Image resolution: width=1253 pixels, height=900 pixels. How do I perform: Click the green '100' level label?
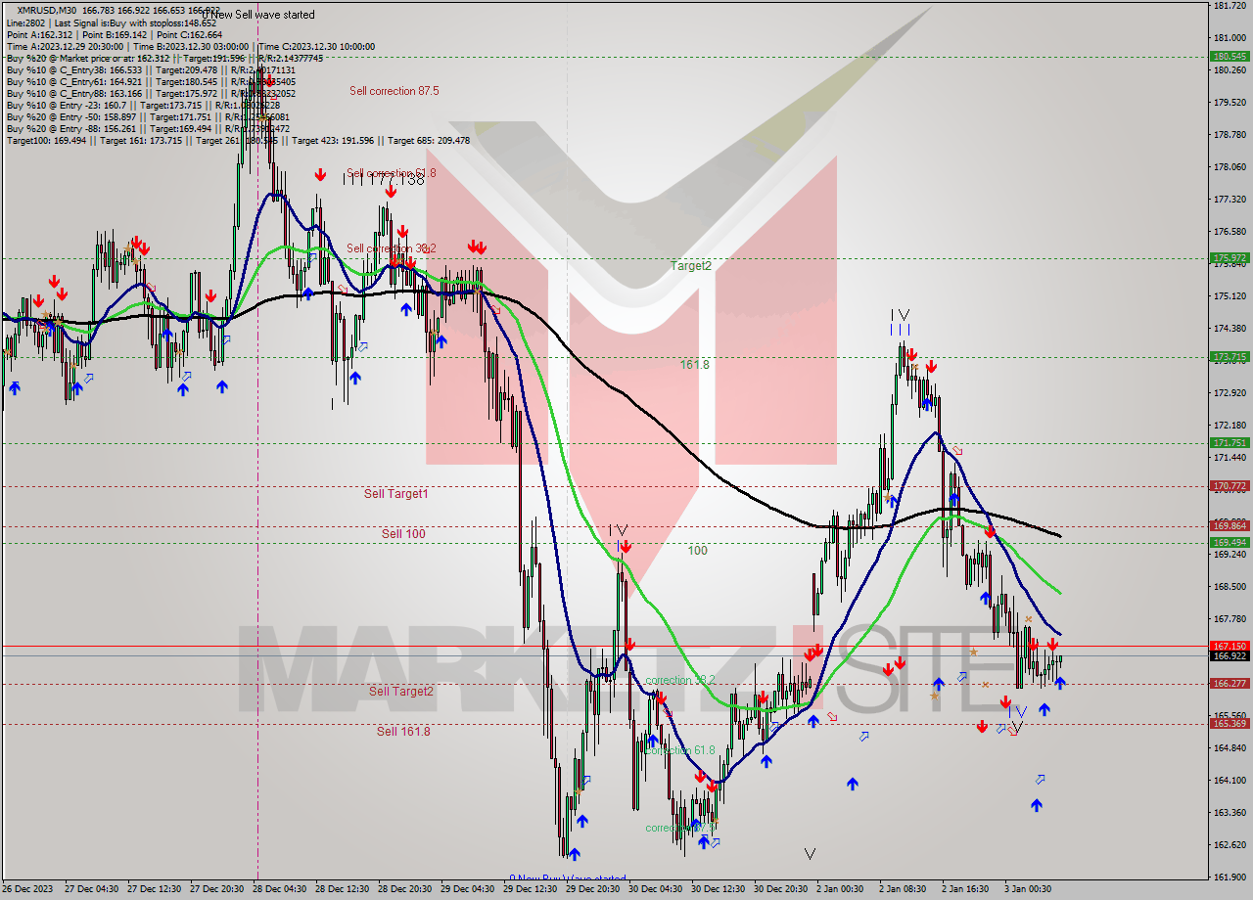[697, 551]
